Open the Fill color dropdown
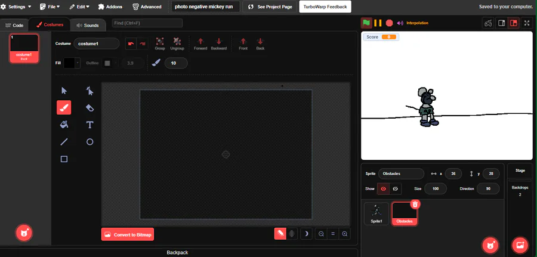Viewport: 537px width, 257px height. [x=72, y=63]
